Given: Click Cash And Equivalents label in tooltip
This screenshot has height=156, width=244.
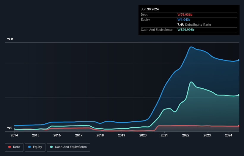Looking at the screenshot, I should pyautogui.click(x=157, y=30).
